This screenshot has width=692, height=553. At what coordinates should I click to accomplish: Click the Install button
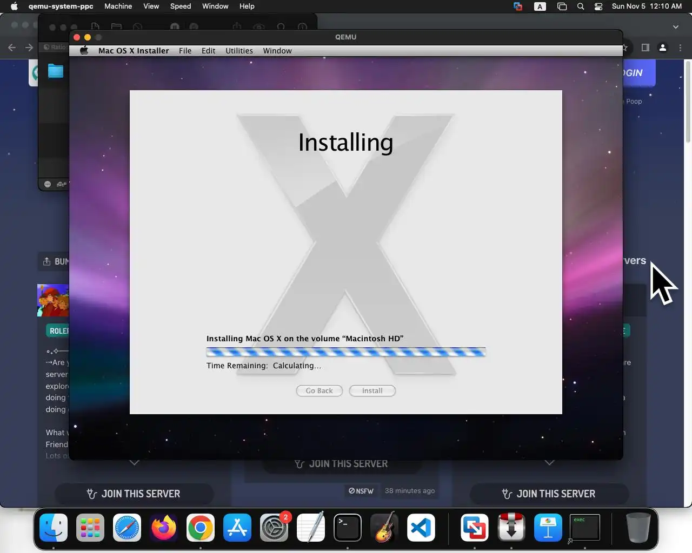[372, 390]
